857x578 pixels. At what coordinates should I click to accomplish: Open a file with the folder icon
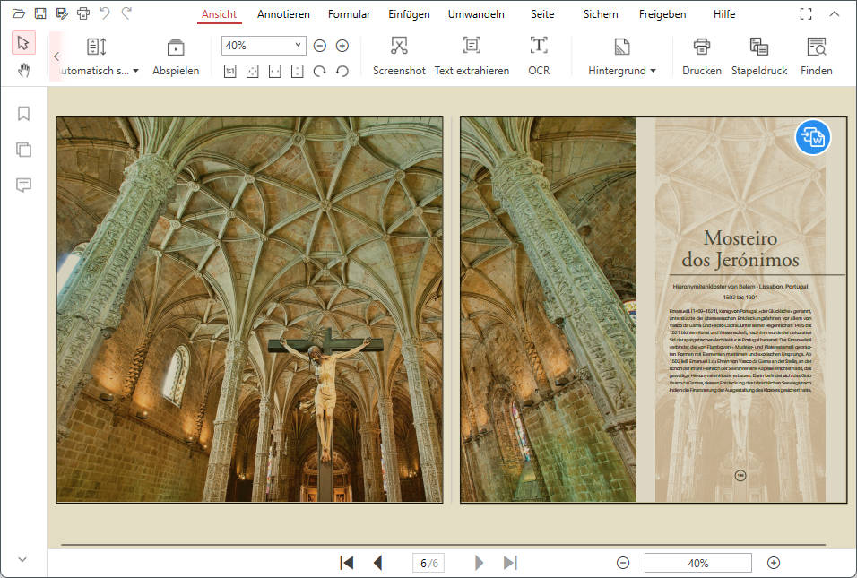pos(19,13)
